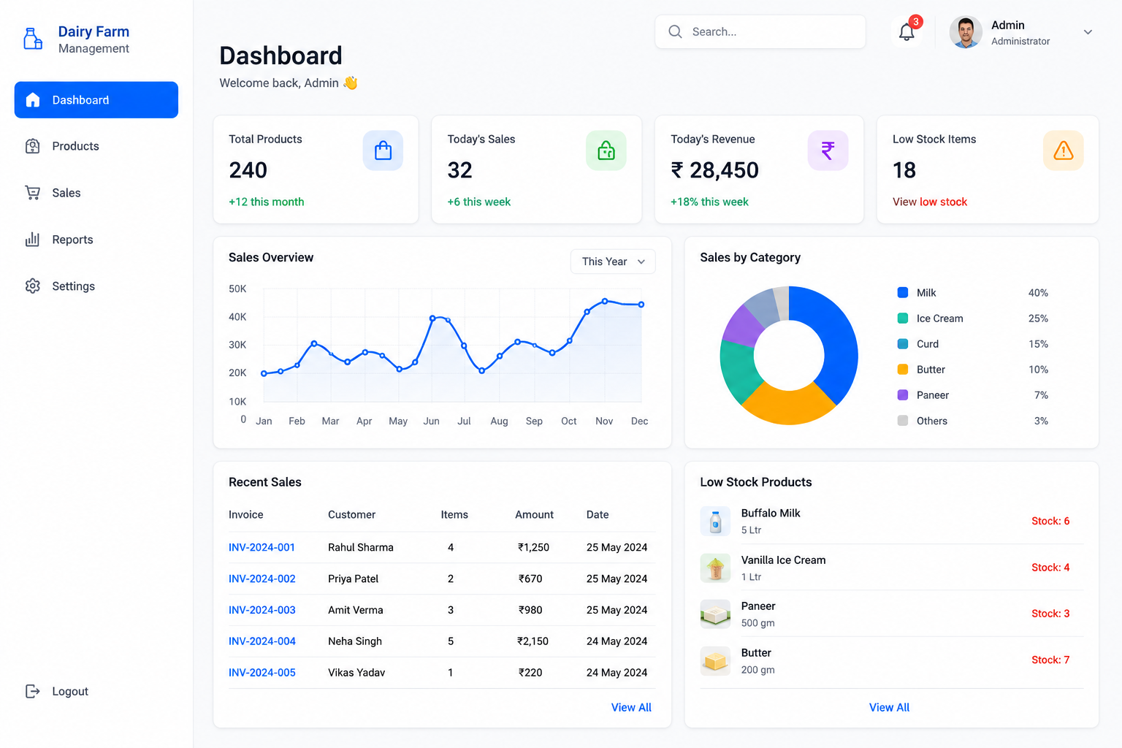Open invoice INV-2024-001
Viewport: 1122px width, 748px height.
click(262, 547)
